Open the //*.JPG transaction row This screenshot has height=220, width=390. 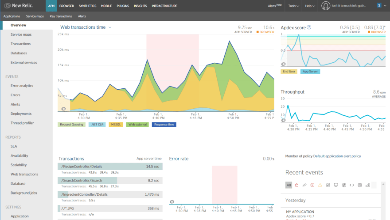(110, 209)
